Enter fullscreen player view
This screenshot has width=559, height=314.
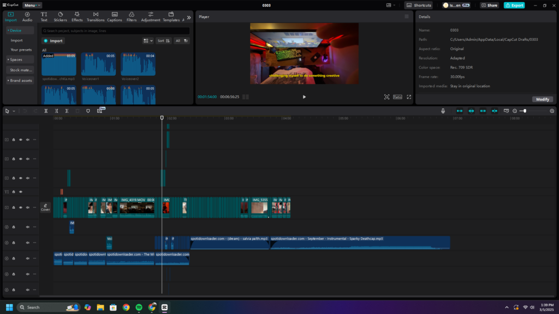coord(409,97)
